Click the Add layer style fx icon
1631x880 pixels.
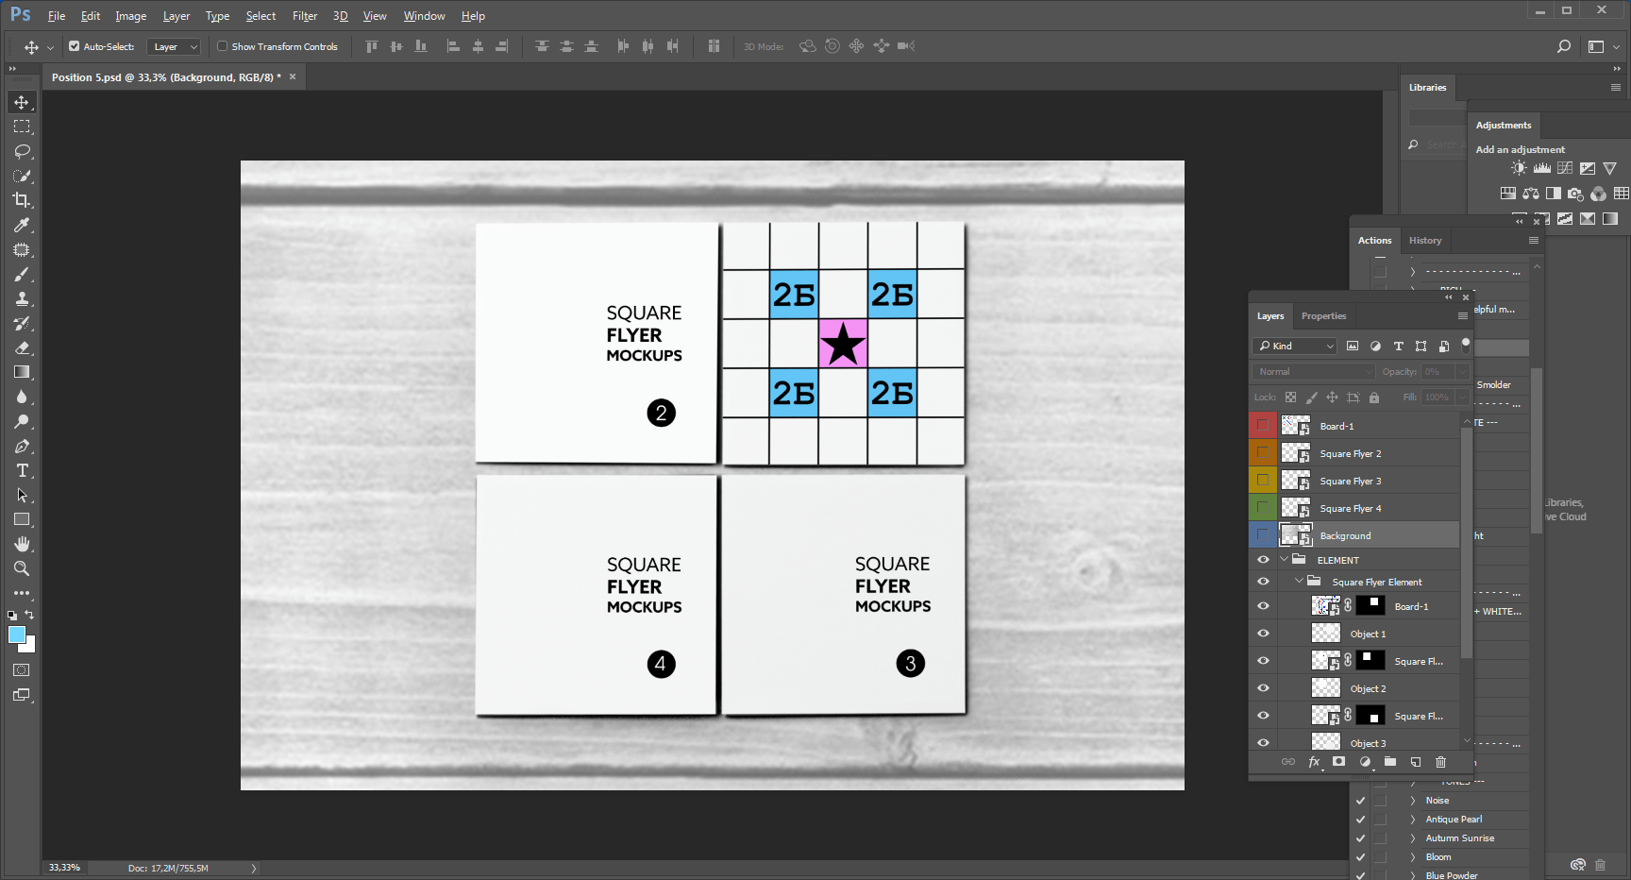coord(1314,762)
